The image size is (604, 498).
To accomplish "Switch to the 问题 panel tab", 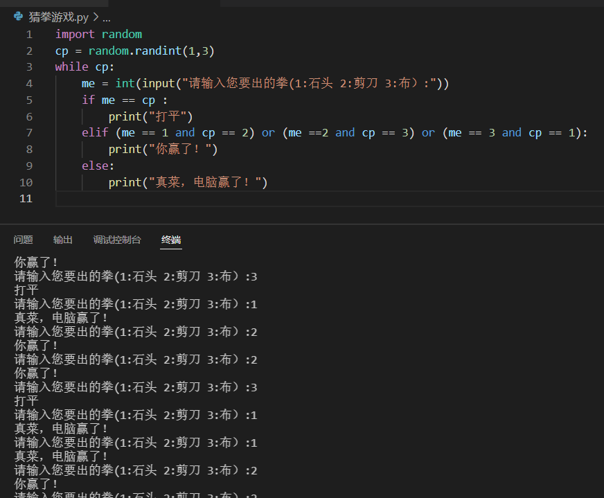I will (x=24, y=240).
